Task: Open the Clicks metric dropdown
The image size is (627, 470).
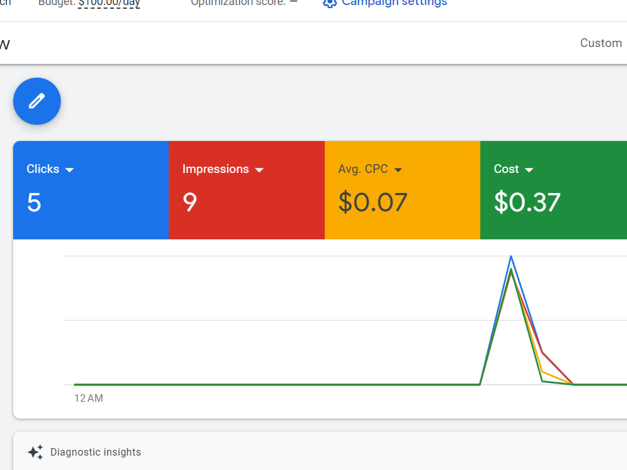Action: pyautogui.click(x=70, y=169)
